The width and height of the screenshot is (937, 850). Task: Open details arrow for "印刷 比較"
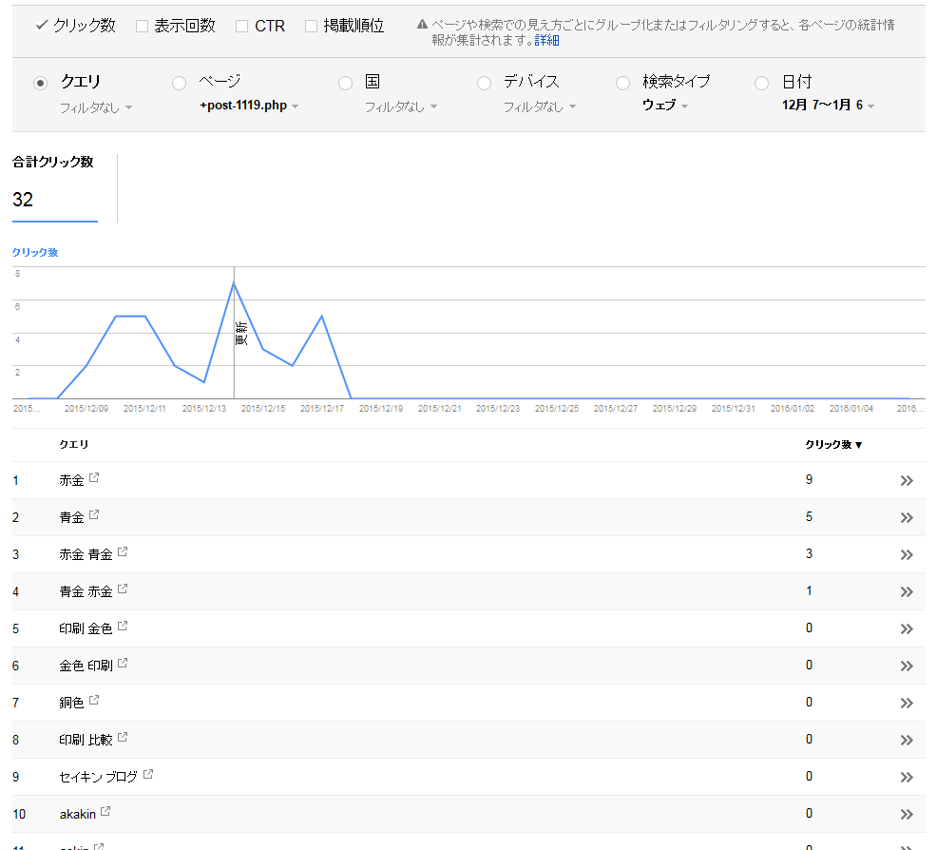pyautogui.click(x=906, y=739)
